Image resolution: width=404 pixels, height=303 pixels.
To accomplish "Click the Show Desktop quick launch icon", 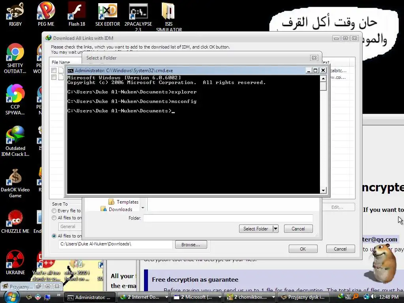I will click(x=47, y=297).
